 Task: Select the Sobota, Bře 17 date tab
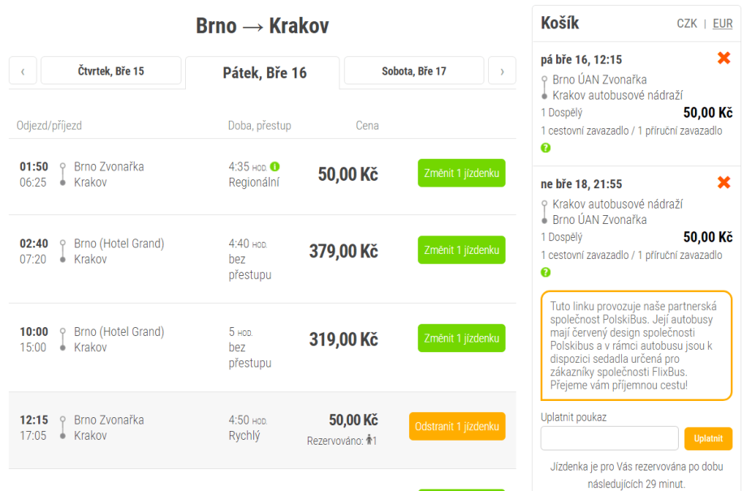click(413, 71)
